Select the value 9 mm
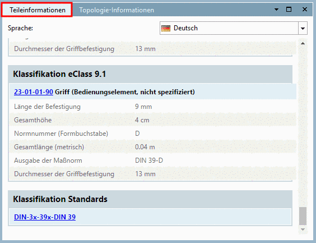This screenshot has width=316, height=243. coord(143,107)
